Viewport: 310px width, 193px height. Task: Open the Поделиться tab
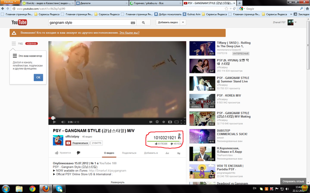coord(129,153)
